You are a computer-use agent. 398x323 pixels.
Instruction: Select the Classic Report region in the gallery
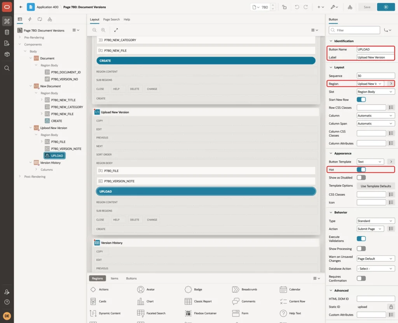198,301
